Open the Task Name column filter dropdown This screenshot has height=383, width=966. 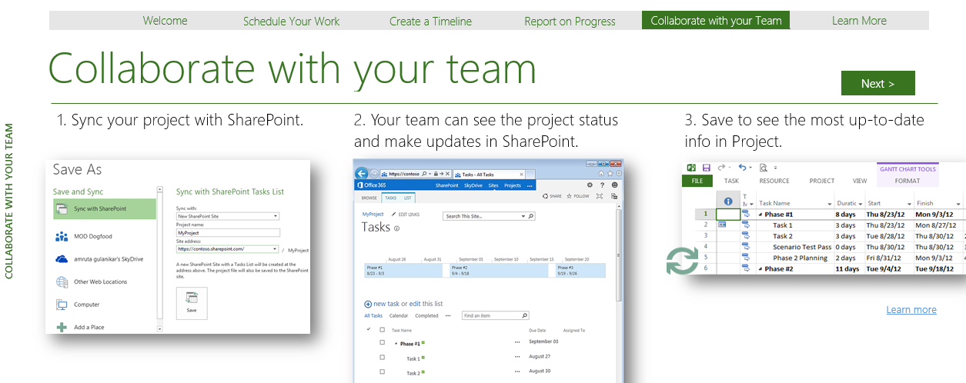(x=830, y=204)
